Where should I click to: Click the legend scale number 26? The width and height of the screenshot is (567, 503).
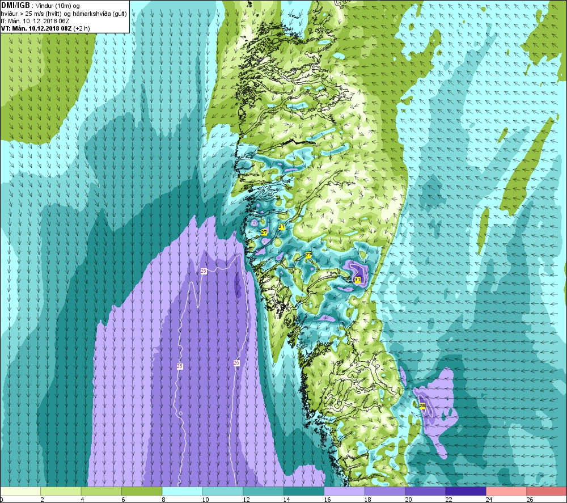530,500
